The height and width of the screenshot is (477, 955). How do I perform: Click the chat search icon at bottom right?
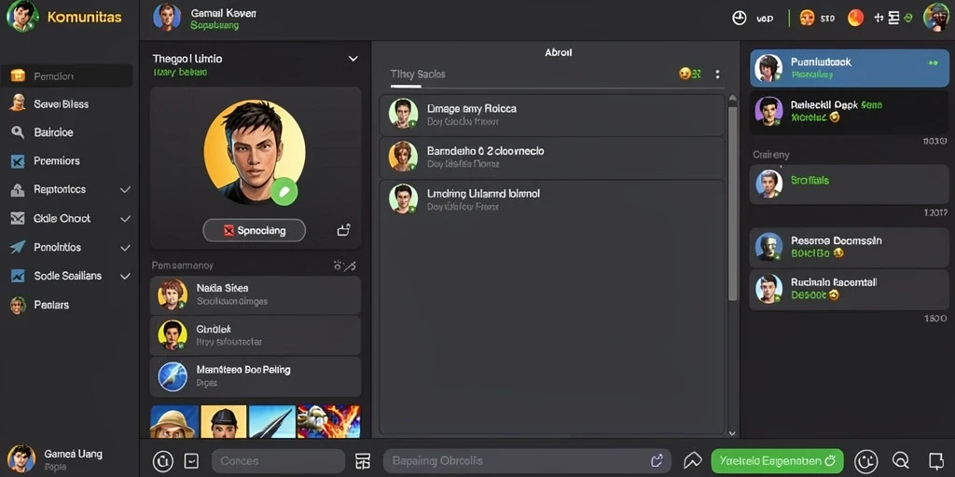pyautogui.click(x=901, y=460)
